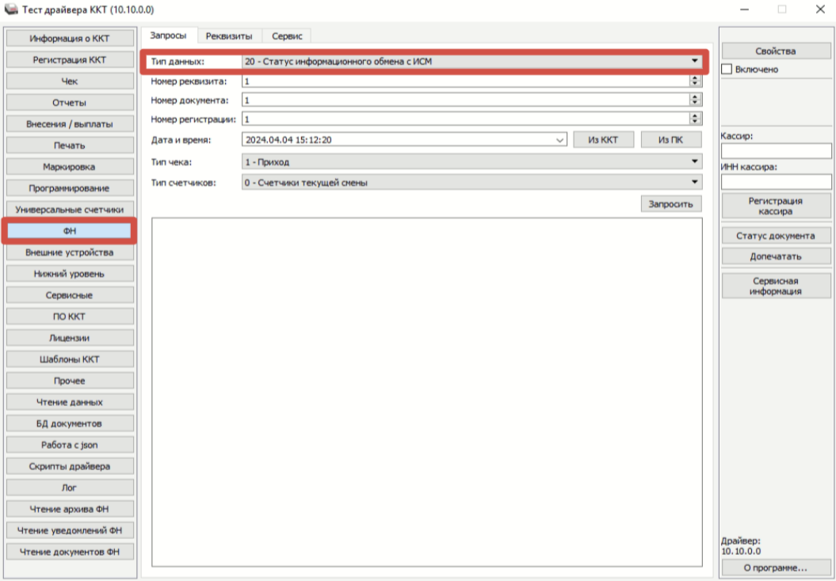Enable the Включено checkbox
836x581 pixels.
[727, 70]
